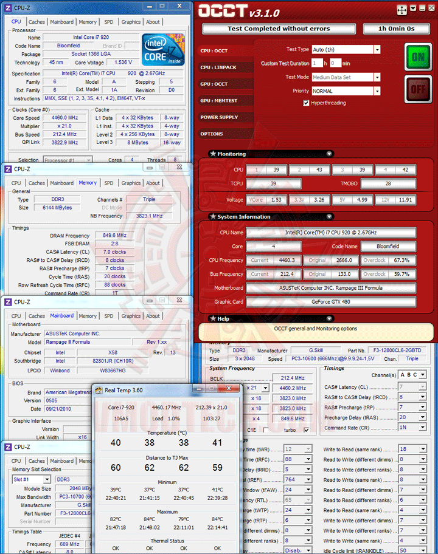Open the Slot #1 memory slot dropdown
Image resolution: width=438 pixels, height=554 pixels.
(x=47, y=479)
